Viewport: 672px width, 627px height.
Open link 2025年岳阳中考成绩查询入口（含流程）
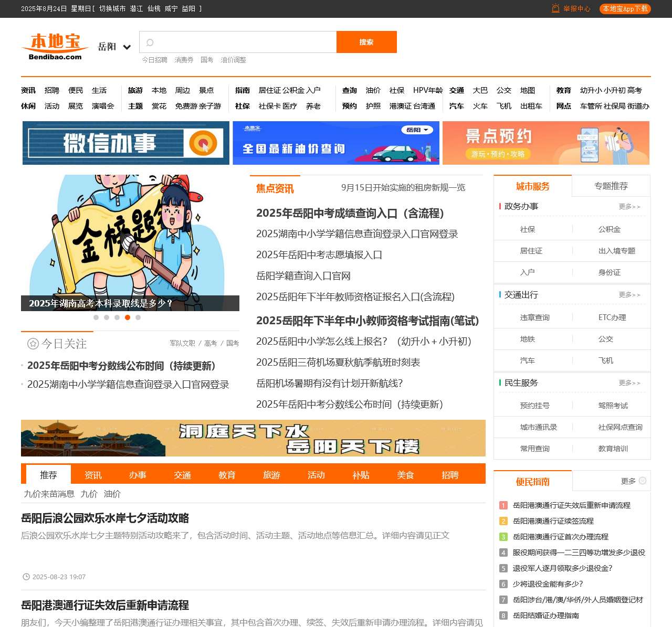point(349,214)
